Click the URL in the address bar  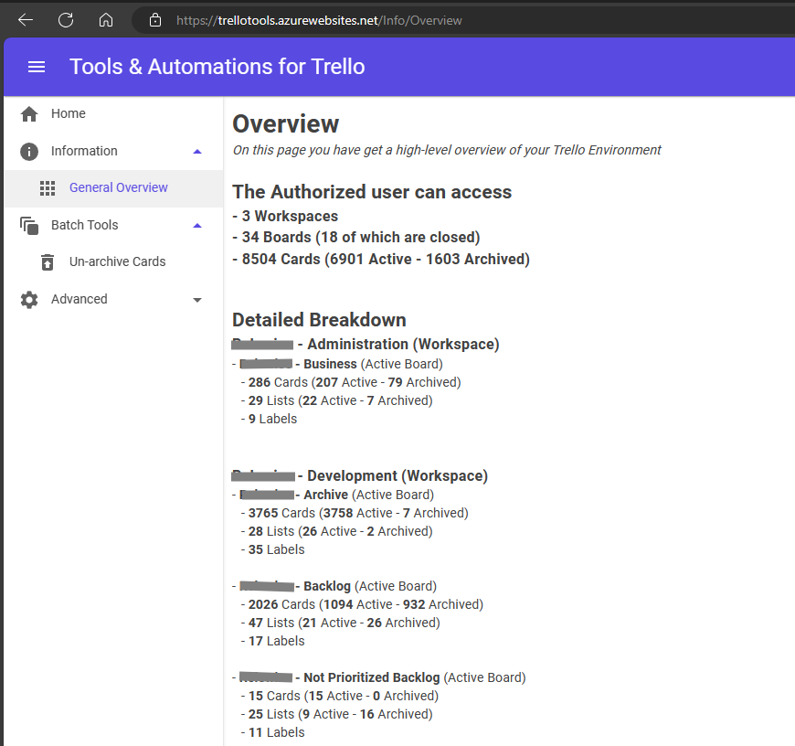pyautogui.click(x=319, y=20)
